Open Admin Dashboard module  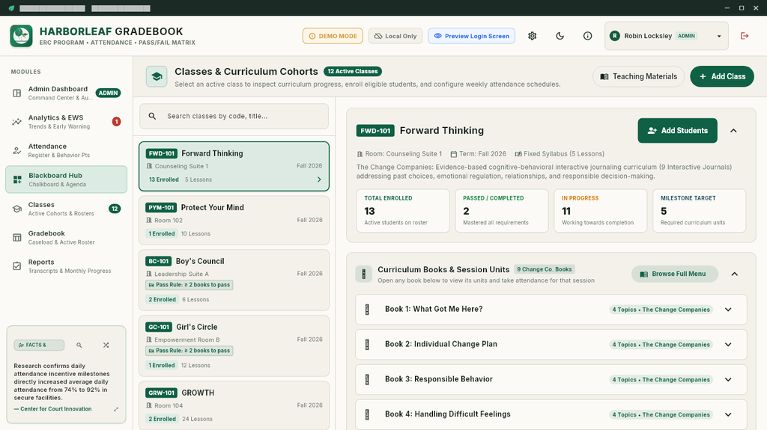point(66,93)
